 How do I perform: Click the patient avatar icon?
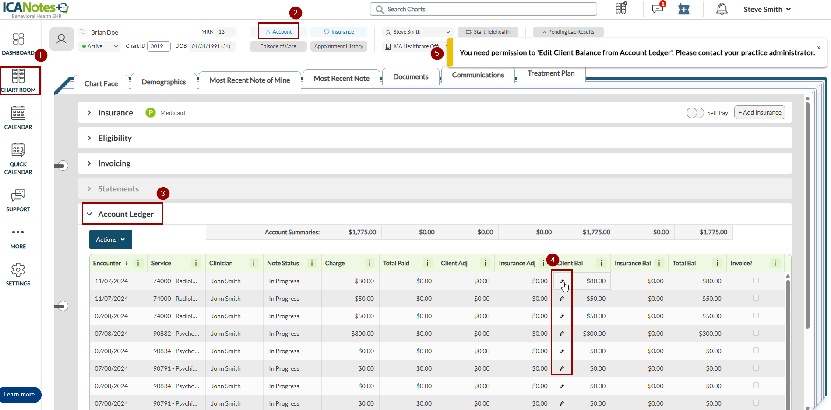pyautogui.click(x=62, y=39)
